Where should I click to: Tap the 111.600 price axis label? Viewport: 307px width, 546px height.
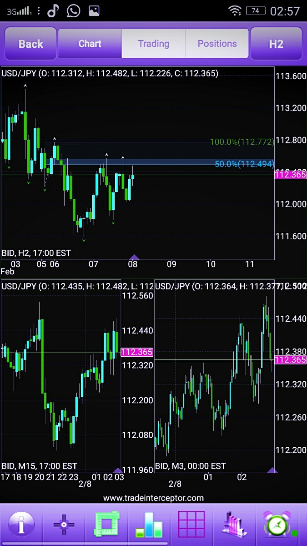pos(291,236)
